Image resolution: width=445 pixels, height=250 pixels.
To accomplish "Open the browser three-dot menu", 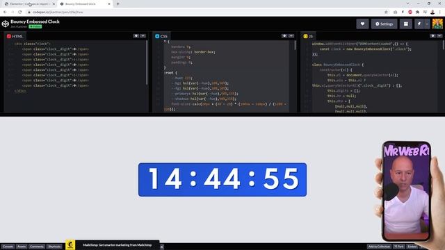I will pyautogui.click(x=440, y=12).
